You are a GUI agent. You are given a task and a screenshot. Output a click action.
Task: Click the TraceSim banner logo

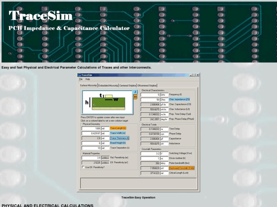coord(40,16)
